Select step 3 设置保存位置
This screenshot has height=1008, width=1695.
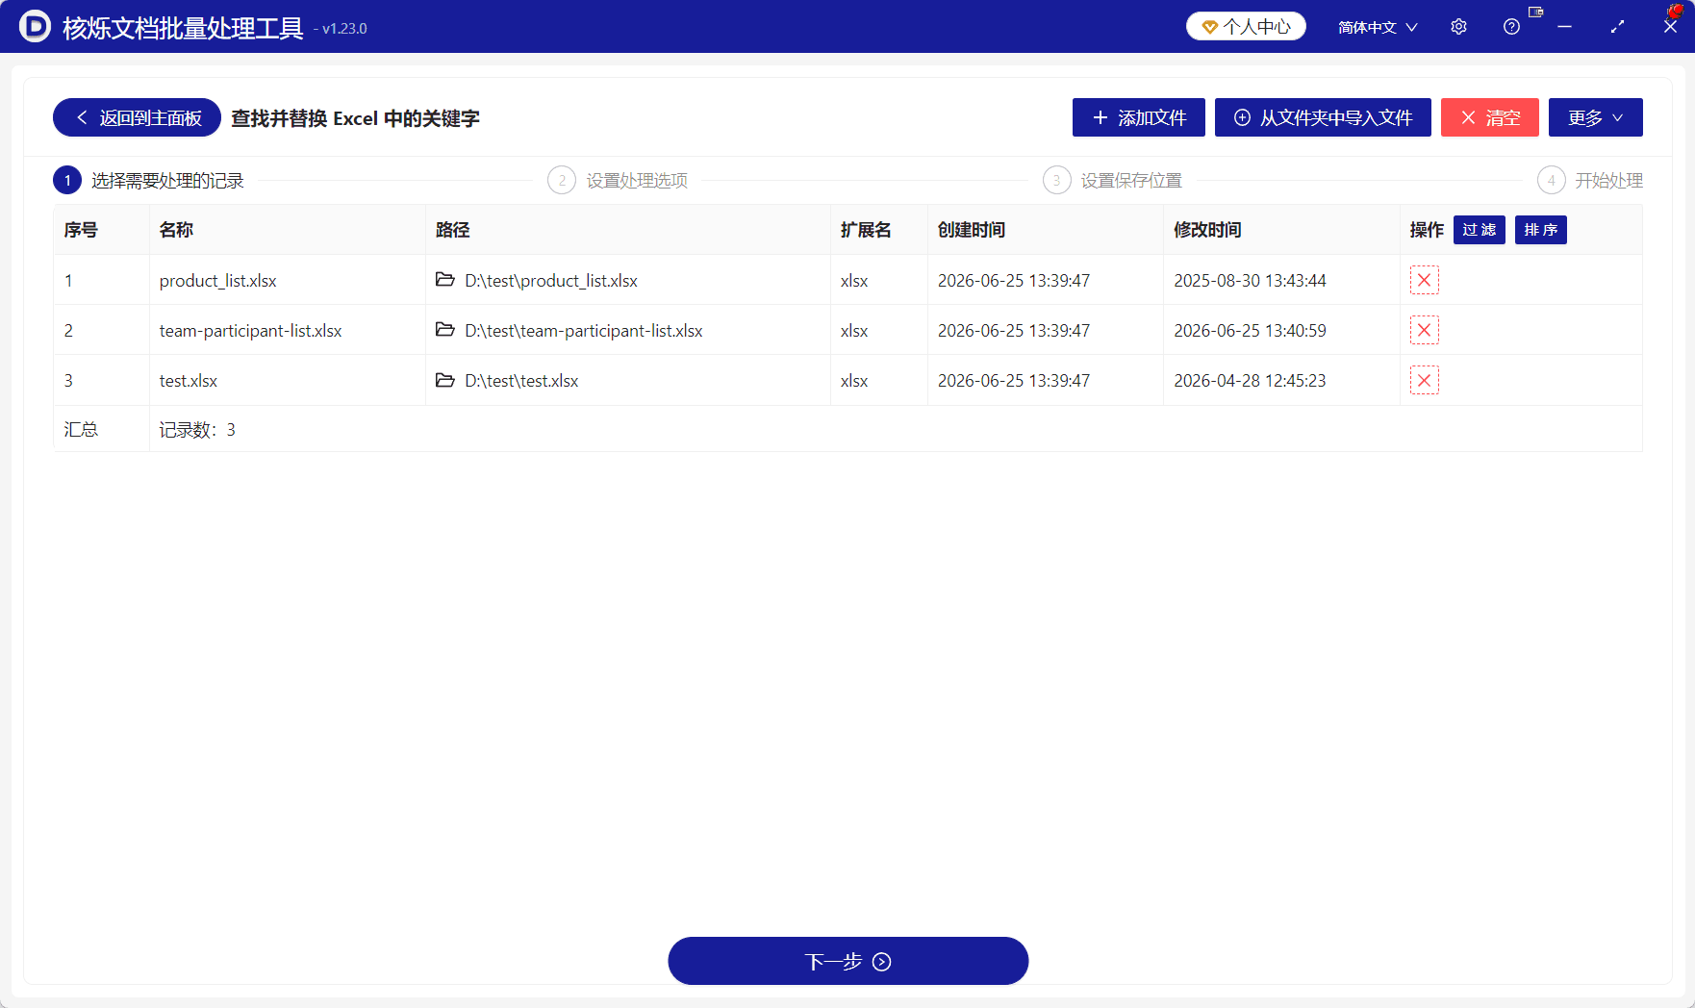(x=1113, y=180)
